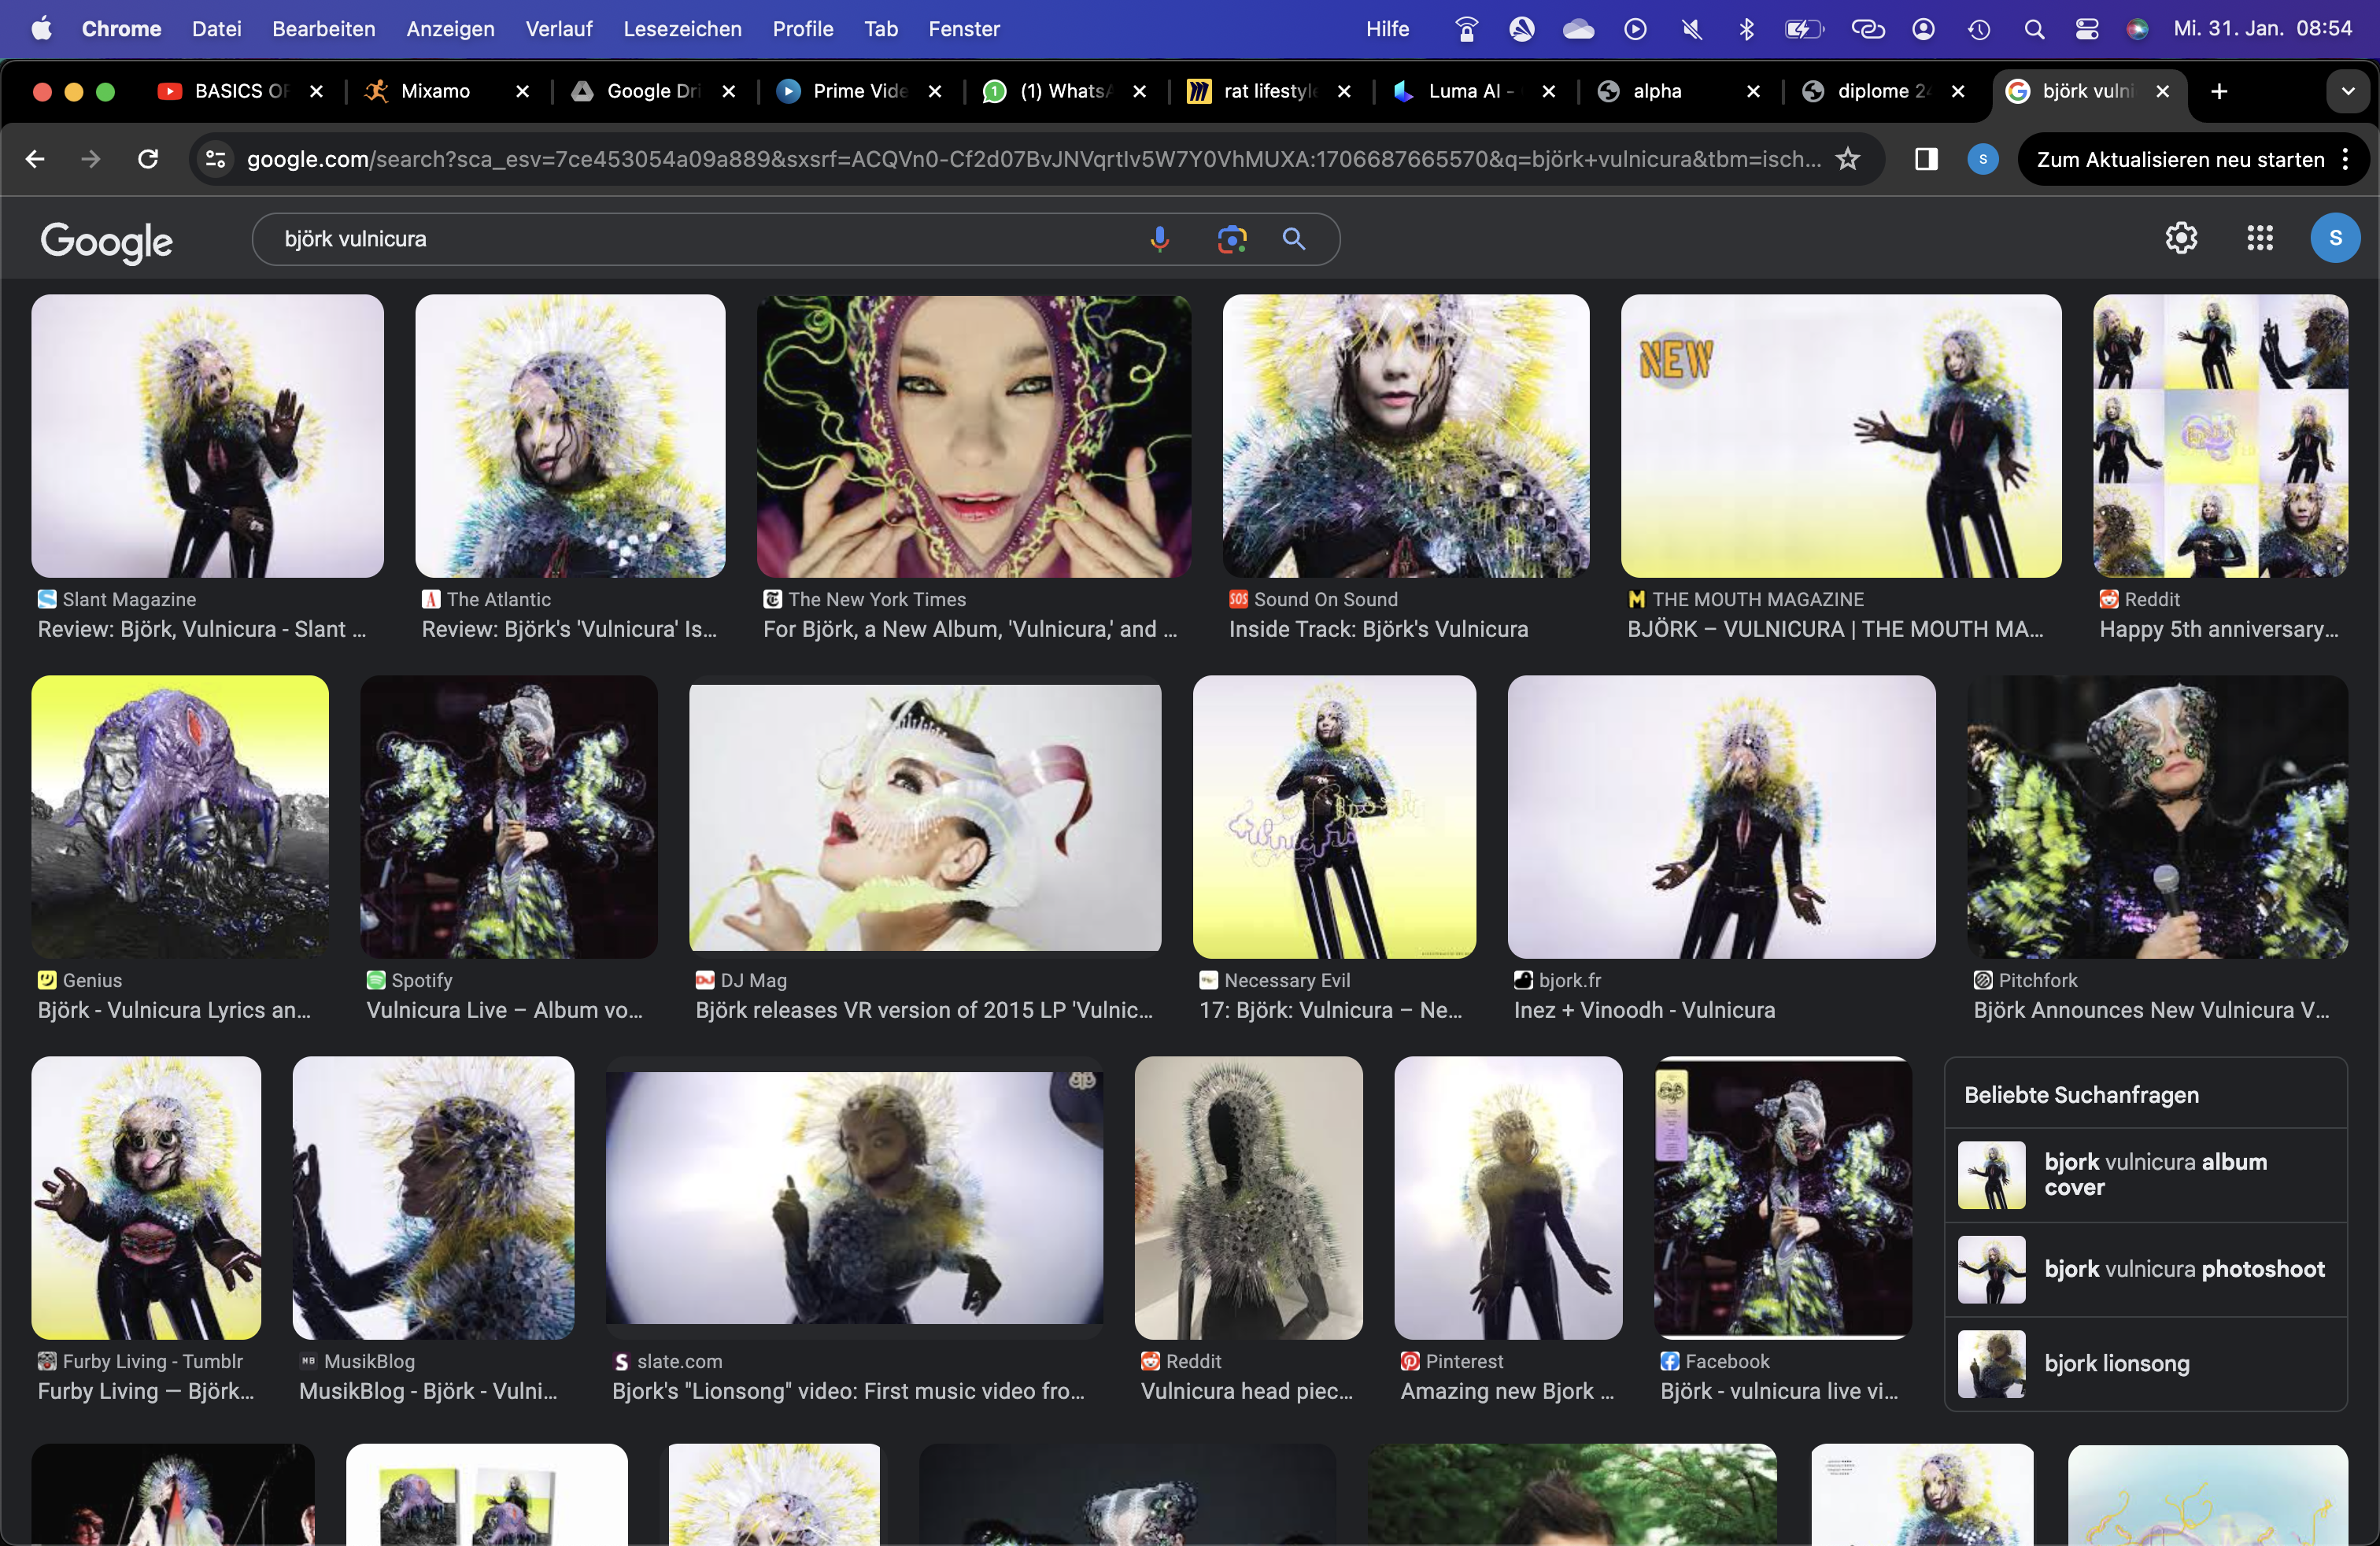The width and height of the screenshot is (2380, 1546).
Task: Open Slant Magazine Vulnicura review link
Action: click(202, 629)
